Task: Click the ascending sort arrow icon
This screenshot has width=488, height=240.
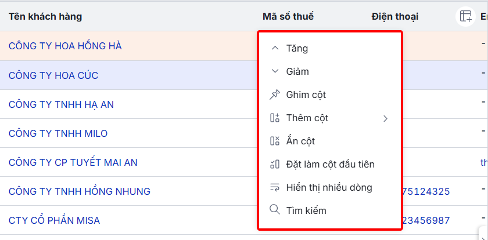Action: pyautogui.click(x=275, y=49)
